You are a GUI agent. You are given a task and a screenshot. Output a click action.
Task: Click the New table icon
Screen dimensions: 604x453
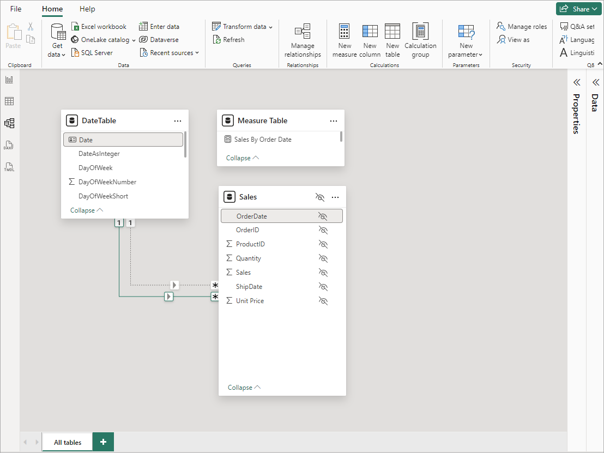click(392, 40)
